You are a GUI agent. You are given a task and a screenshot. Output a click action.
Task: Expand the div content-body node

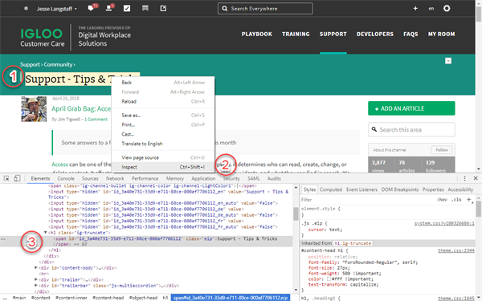(36, 268)
